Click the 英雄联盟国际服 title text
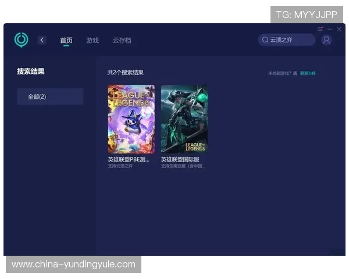Screen dimensions: 349x279 (180, 159)
